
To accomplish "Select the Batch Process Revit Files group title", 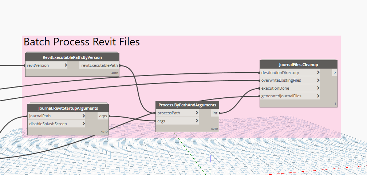I will pos(82,42).
